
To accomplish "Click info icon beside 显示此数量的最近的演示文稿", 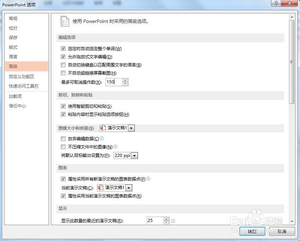I will tap(173, 221).
